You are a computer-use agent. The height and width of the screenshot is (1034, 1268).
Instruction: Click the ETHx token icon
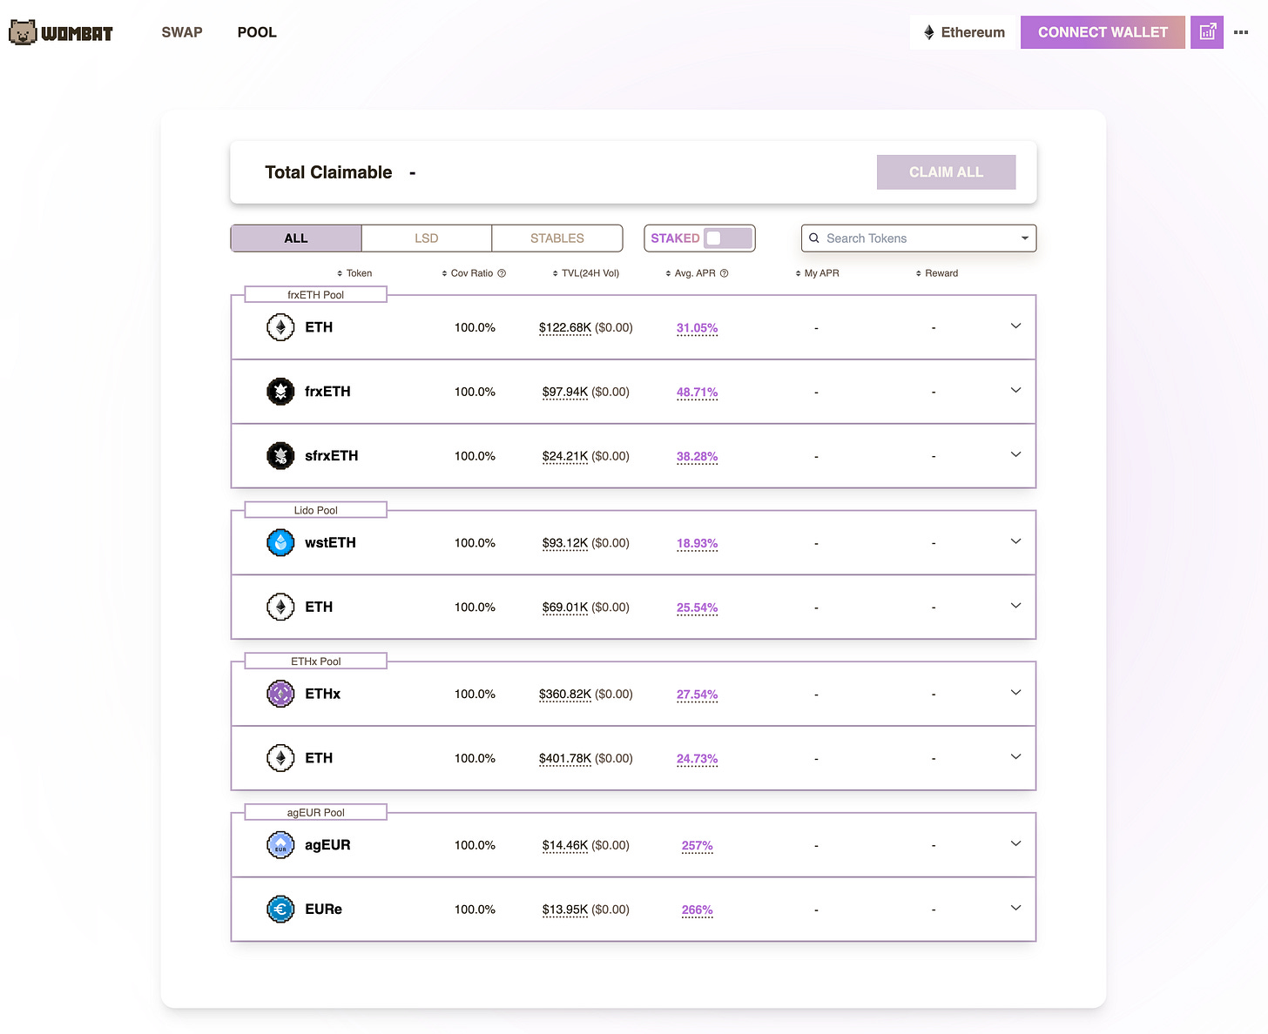[x=280, y=694]
